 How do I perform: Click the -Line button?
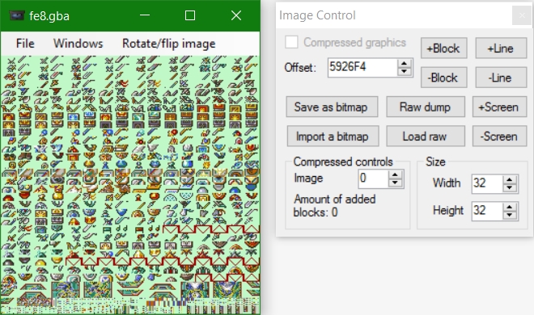pos(501,78)
